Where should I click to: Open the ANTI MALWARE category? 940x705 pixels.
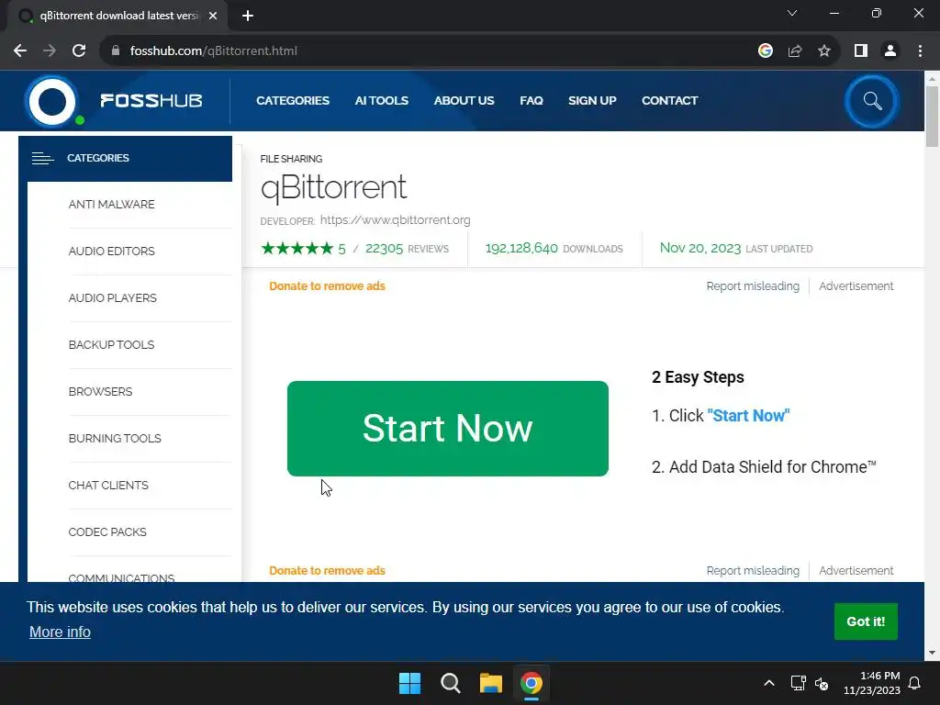click(x=111, y=205)
